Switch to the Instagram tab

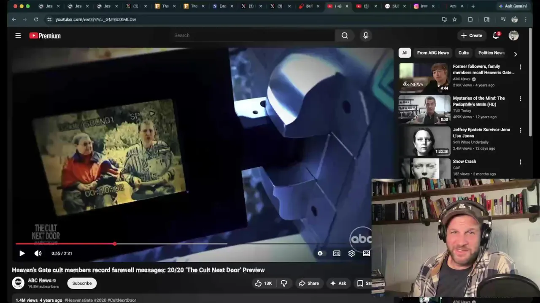424,6
